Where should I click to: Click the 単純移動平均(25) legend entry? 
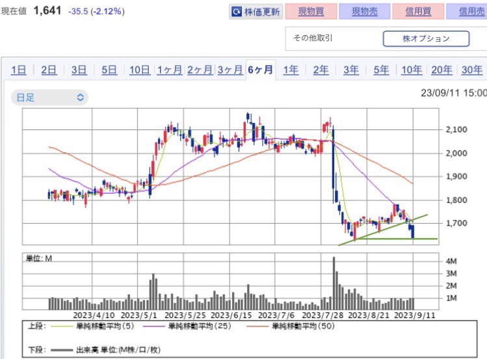[187, 326]
